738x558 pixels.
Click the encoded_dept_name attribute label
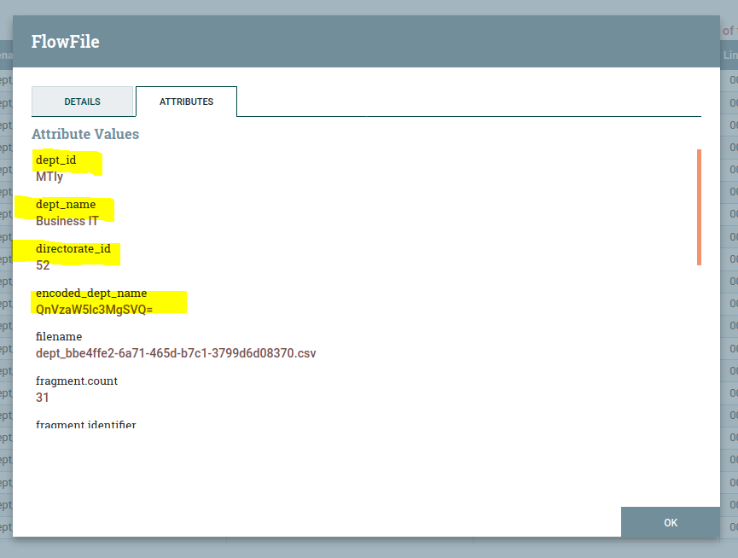tap(91, 293)
